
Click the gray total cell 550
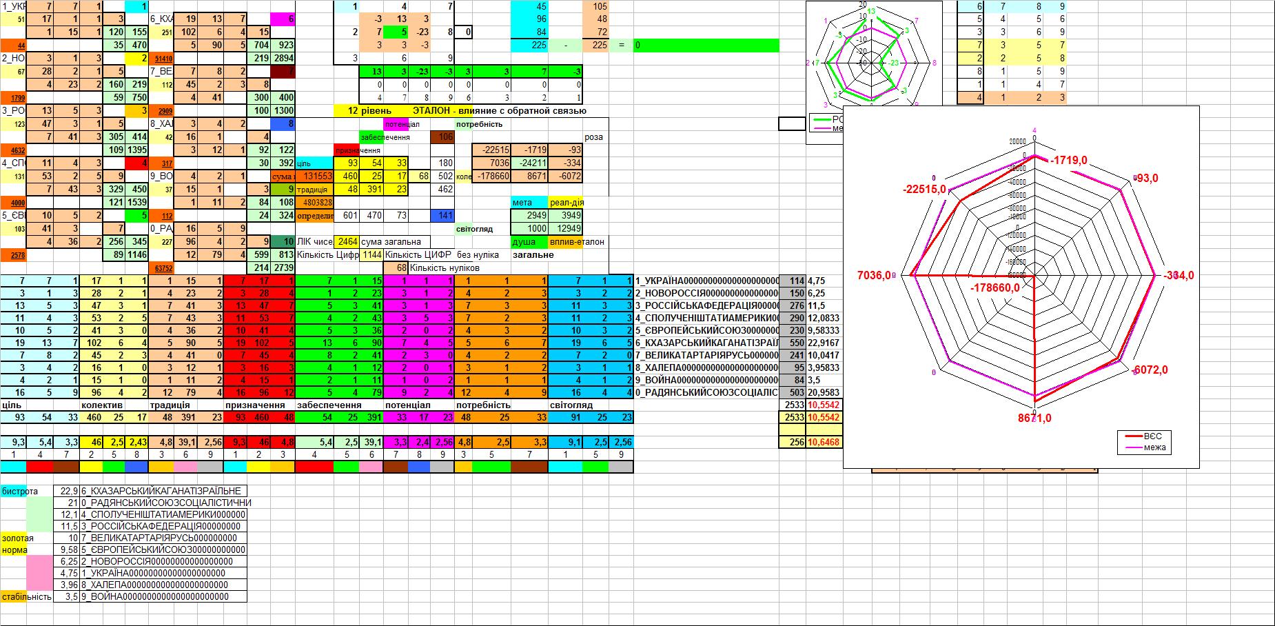pos(792,343)
